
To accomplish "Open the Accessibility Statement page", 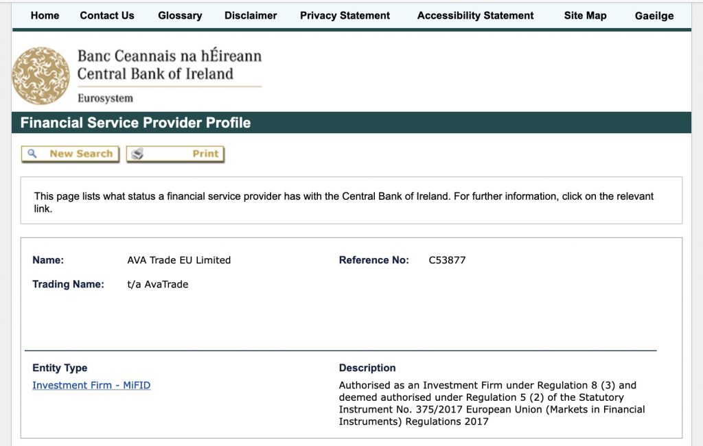I will [x=475, y=16].
